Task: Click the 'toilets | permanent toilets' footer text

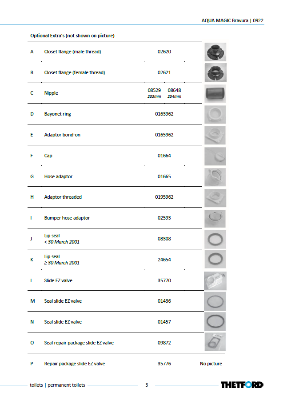Action: (x=57, y=385)
